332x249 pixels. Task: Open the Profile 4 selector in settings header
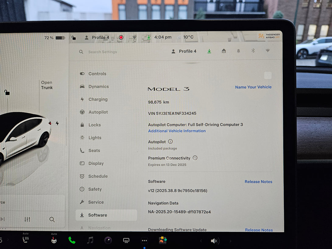click(184, 51)
